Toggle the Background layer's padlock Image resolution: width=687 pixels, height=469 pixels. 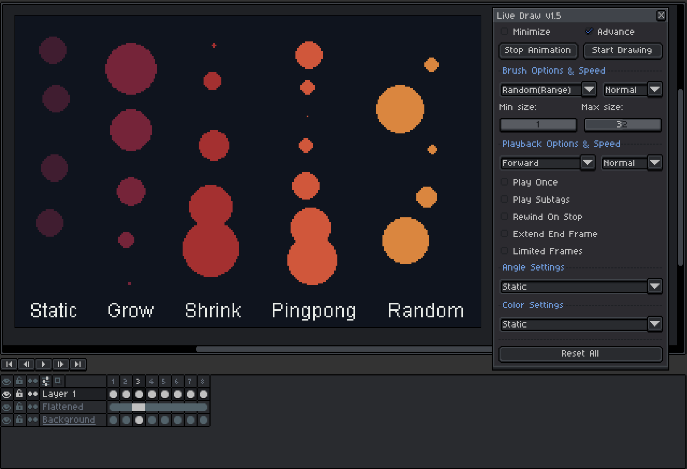19,420
